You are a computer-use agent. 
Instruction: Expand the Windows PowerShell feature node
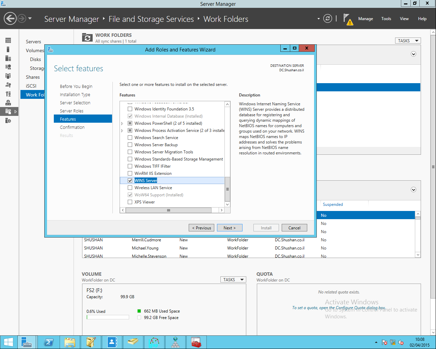(x=122, y=123)
